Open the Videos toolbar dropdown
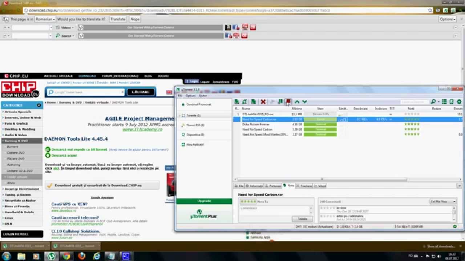The image size is (465, 261). coord(65,28)
